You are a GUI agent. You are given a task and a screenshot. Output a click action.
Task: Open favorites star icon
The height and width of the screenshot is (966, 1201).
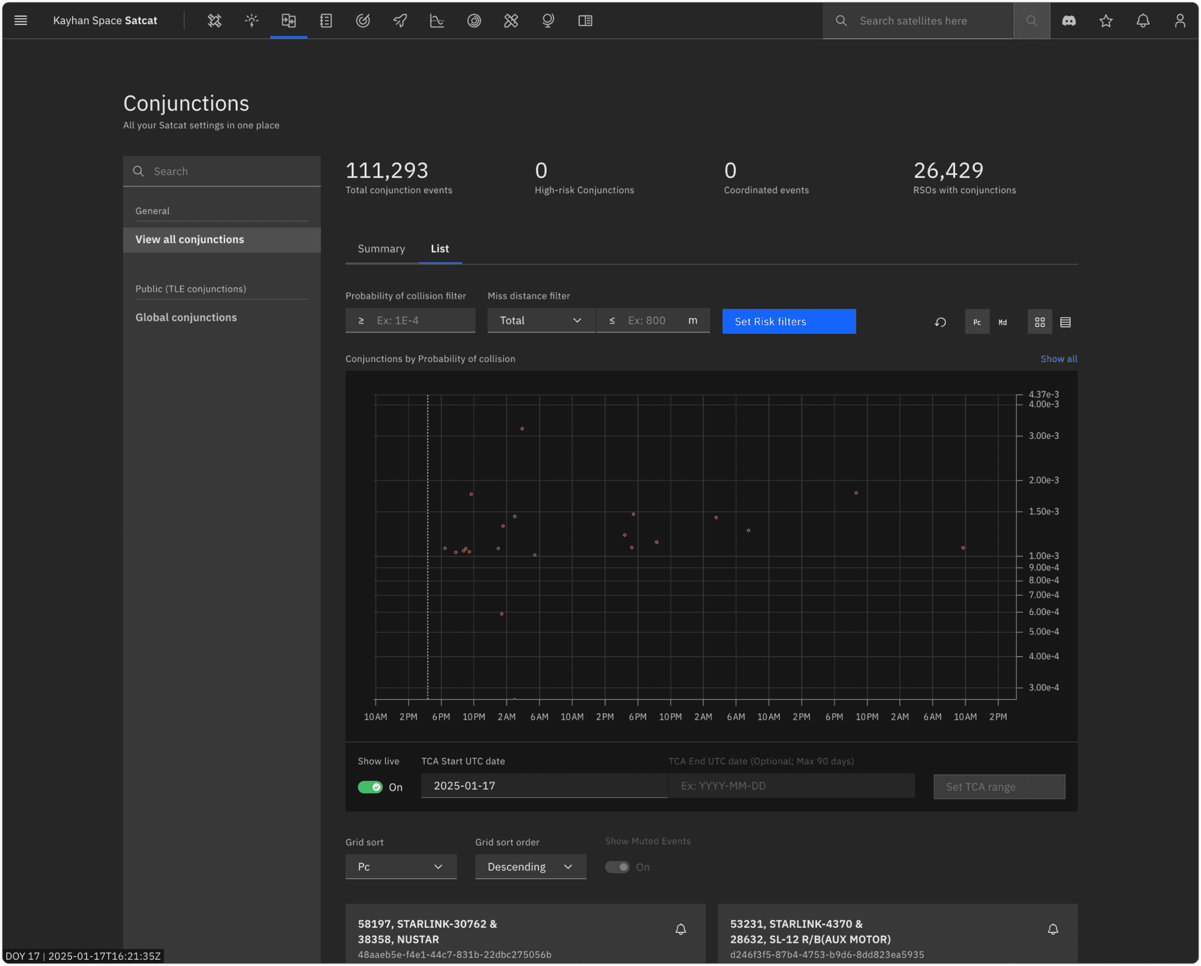1106,21
